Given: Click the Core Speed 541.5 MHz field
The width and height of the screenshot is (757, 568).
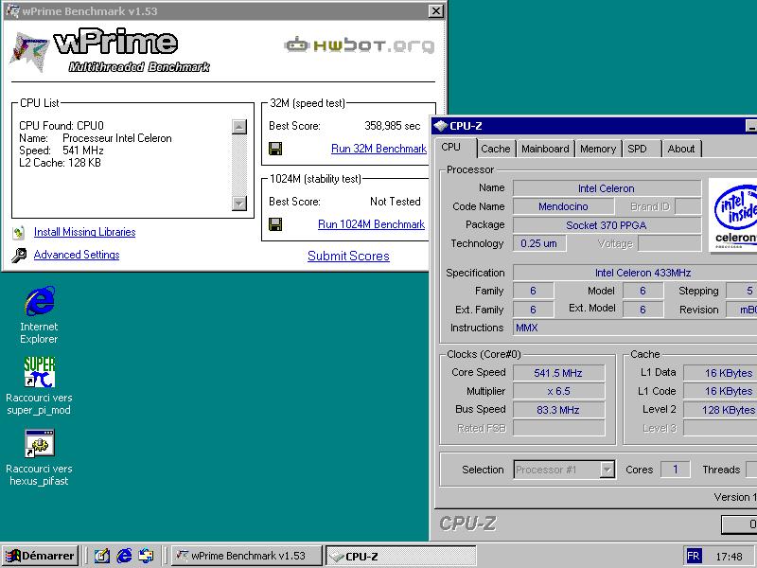Looking at the screenshot, I should pyautogui.click(x=558, y=373).
